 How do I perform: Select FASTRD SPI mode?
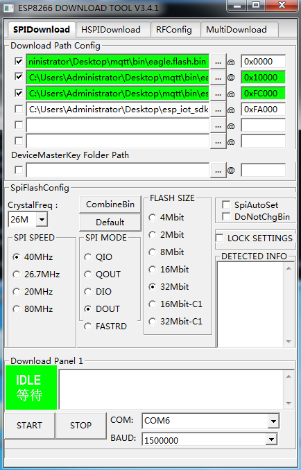click(105, 327)
